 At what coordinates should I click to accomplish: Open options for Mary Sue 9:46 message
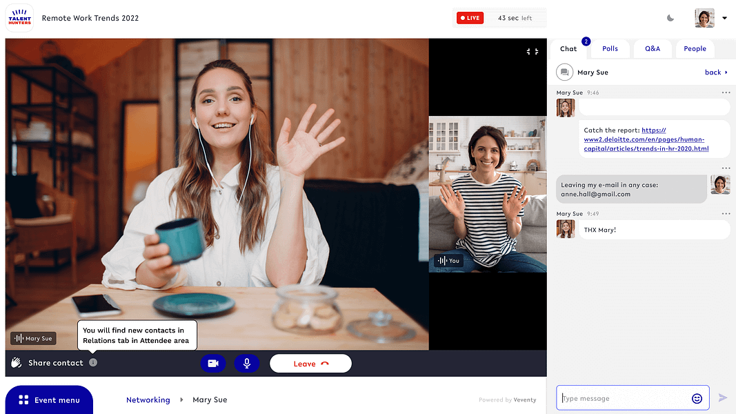pos(726,92)
